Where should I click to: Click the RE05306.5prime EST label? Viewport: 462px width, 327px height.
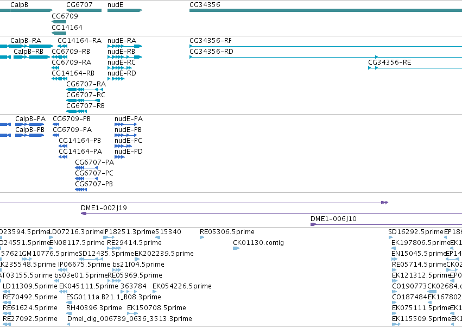pos(227,232)
